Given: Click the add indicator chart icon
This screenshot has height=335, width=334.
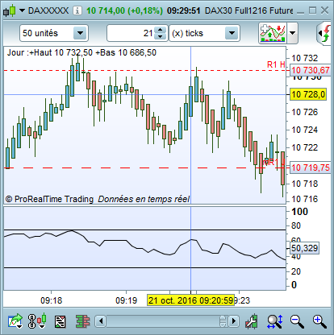Looking at the screenshot, I should click(x=273, y=33).
